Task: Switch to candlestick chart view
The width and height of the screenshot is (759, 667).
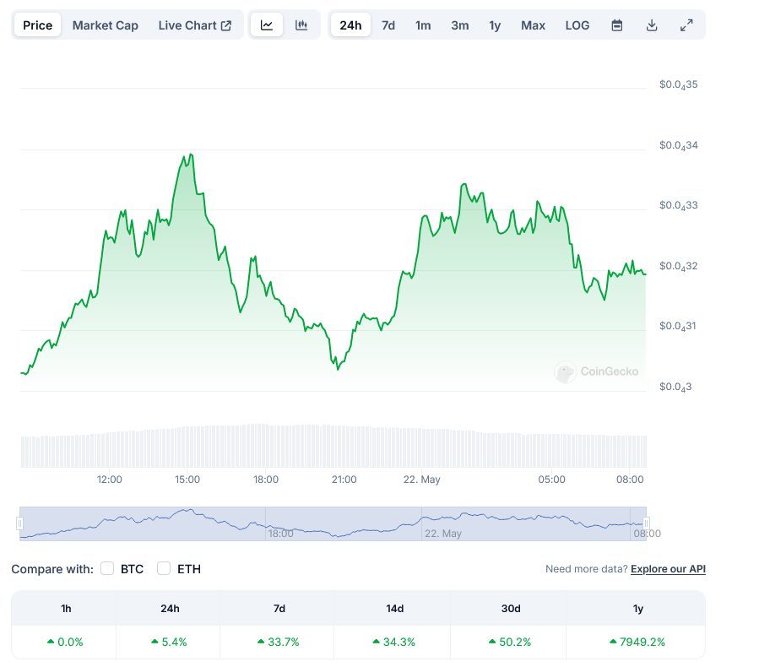Action: [x=301, y=25]
